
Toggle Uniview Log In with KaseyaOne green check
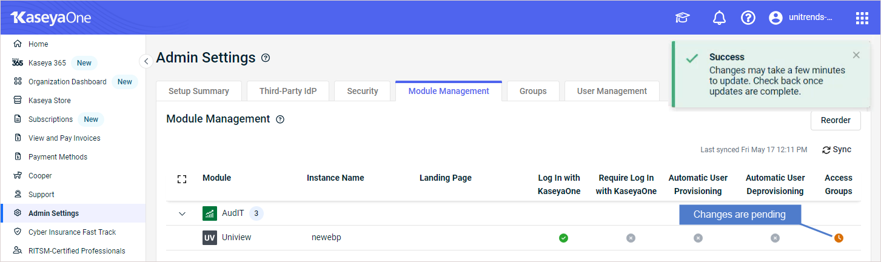pos(563,238)
